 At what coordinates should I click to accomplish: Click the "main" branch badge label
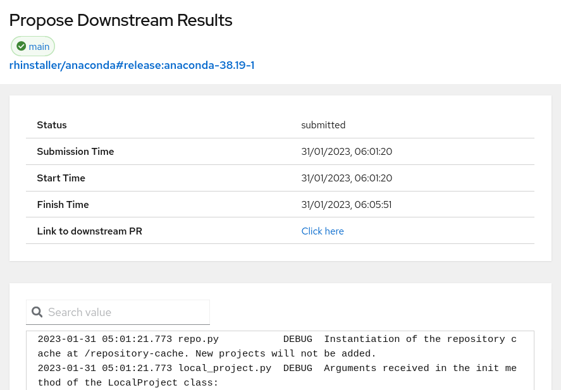[39, 46]
